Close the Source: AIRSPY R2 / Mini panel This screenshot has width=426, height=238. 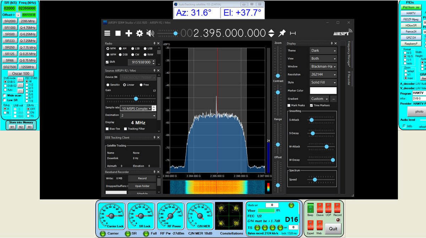[x=158, y=71]
